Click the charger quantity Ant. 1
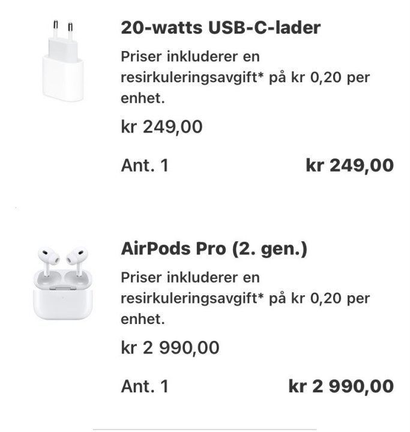The image size is (410, 432). pyautogui.click(x=145, y=166)
